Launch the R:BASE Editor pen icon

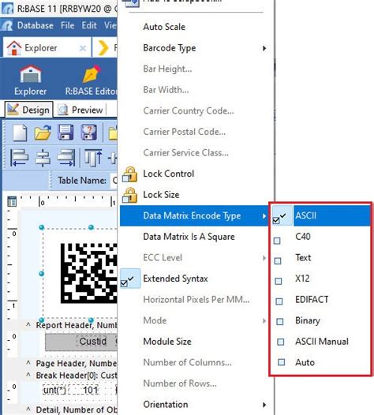click(x=92, y=80)
